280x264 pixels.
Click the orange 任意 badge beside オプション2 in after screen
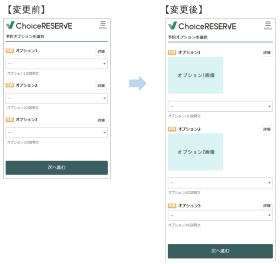pyautogui.click(x=172, y=129)
